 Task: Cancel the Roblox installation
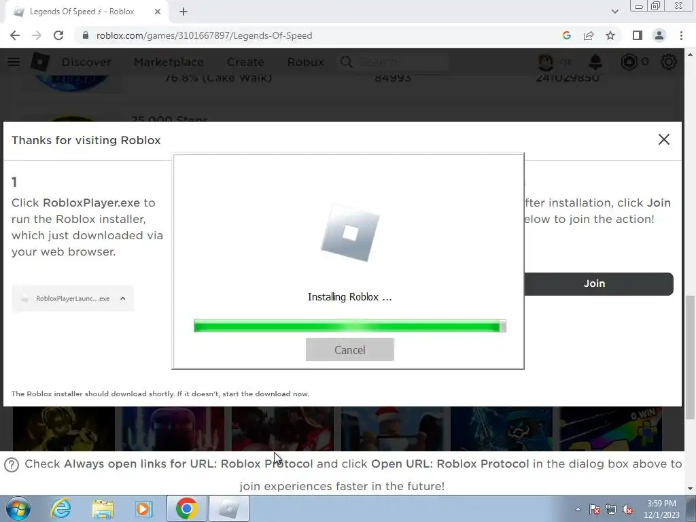coord(350,350)
